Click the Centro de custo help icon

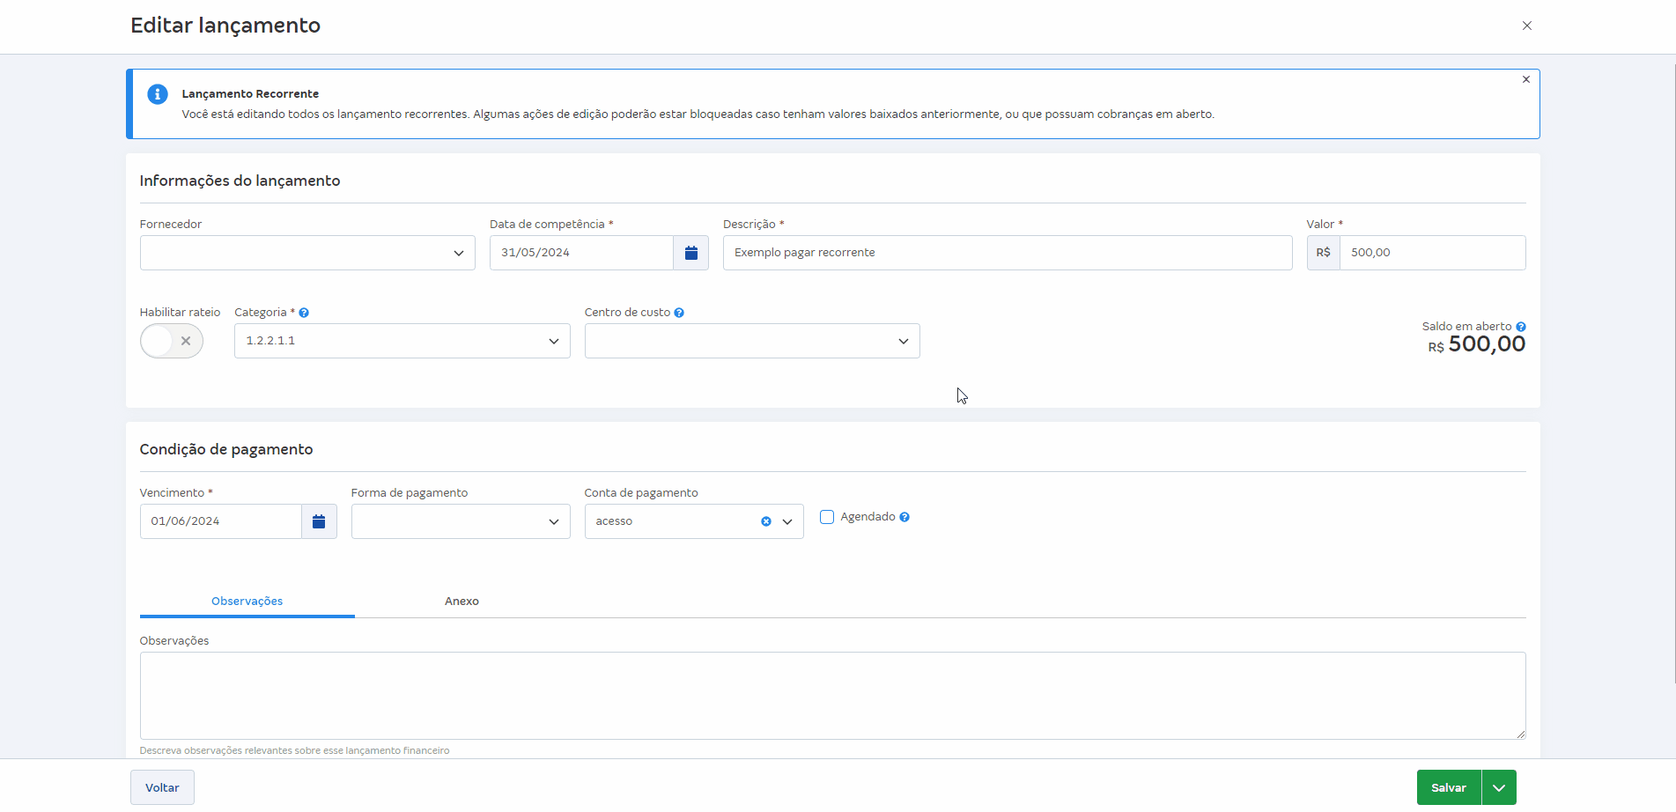679,313
